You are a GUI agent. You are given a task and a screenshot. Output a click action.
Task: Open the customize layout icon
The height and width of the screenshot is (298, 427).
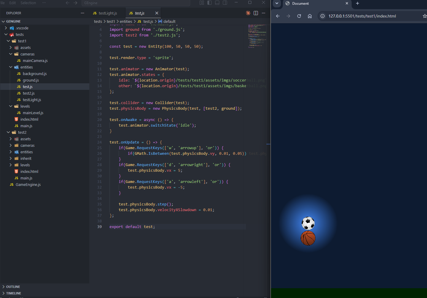[x=202, y=3]
